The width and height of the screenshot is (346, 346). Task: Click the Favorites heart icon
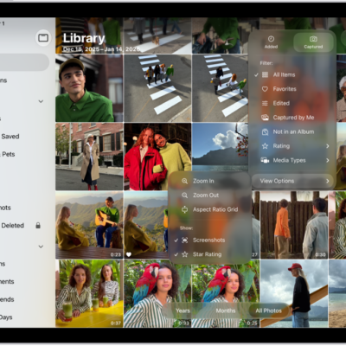tap(265, 89)
